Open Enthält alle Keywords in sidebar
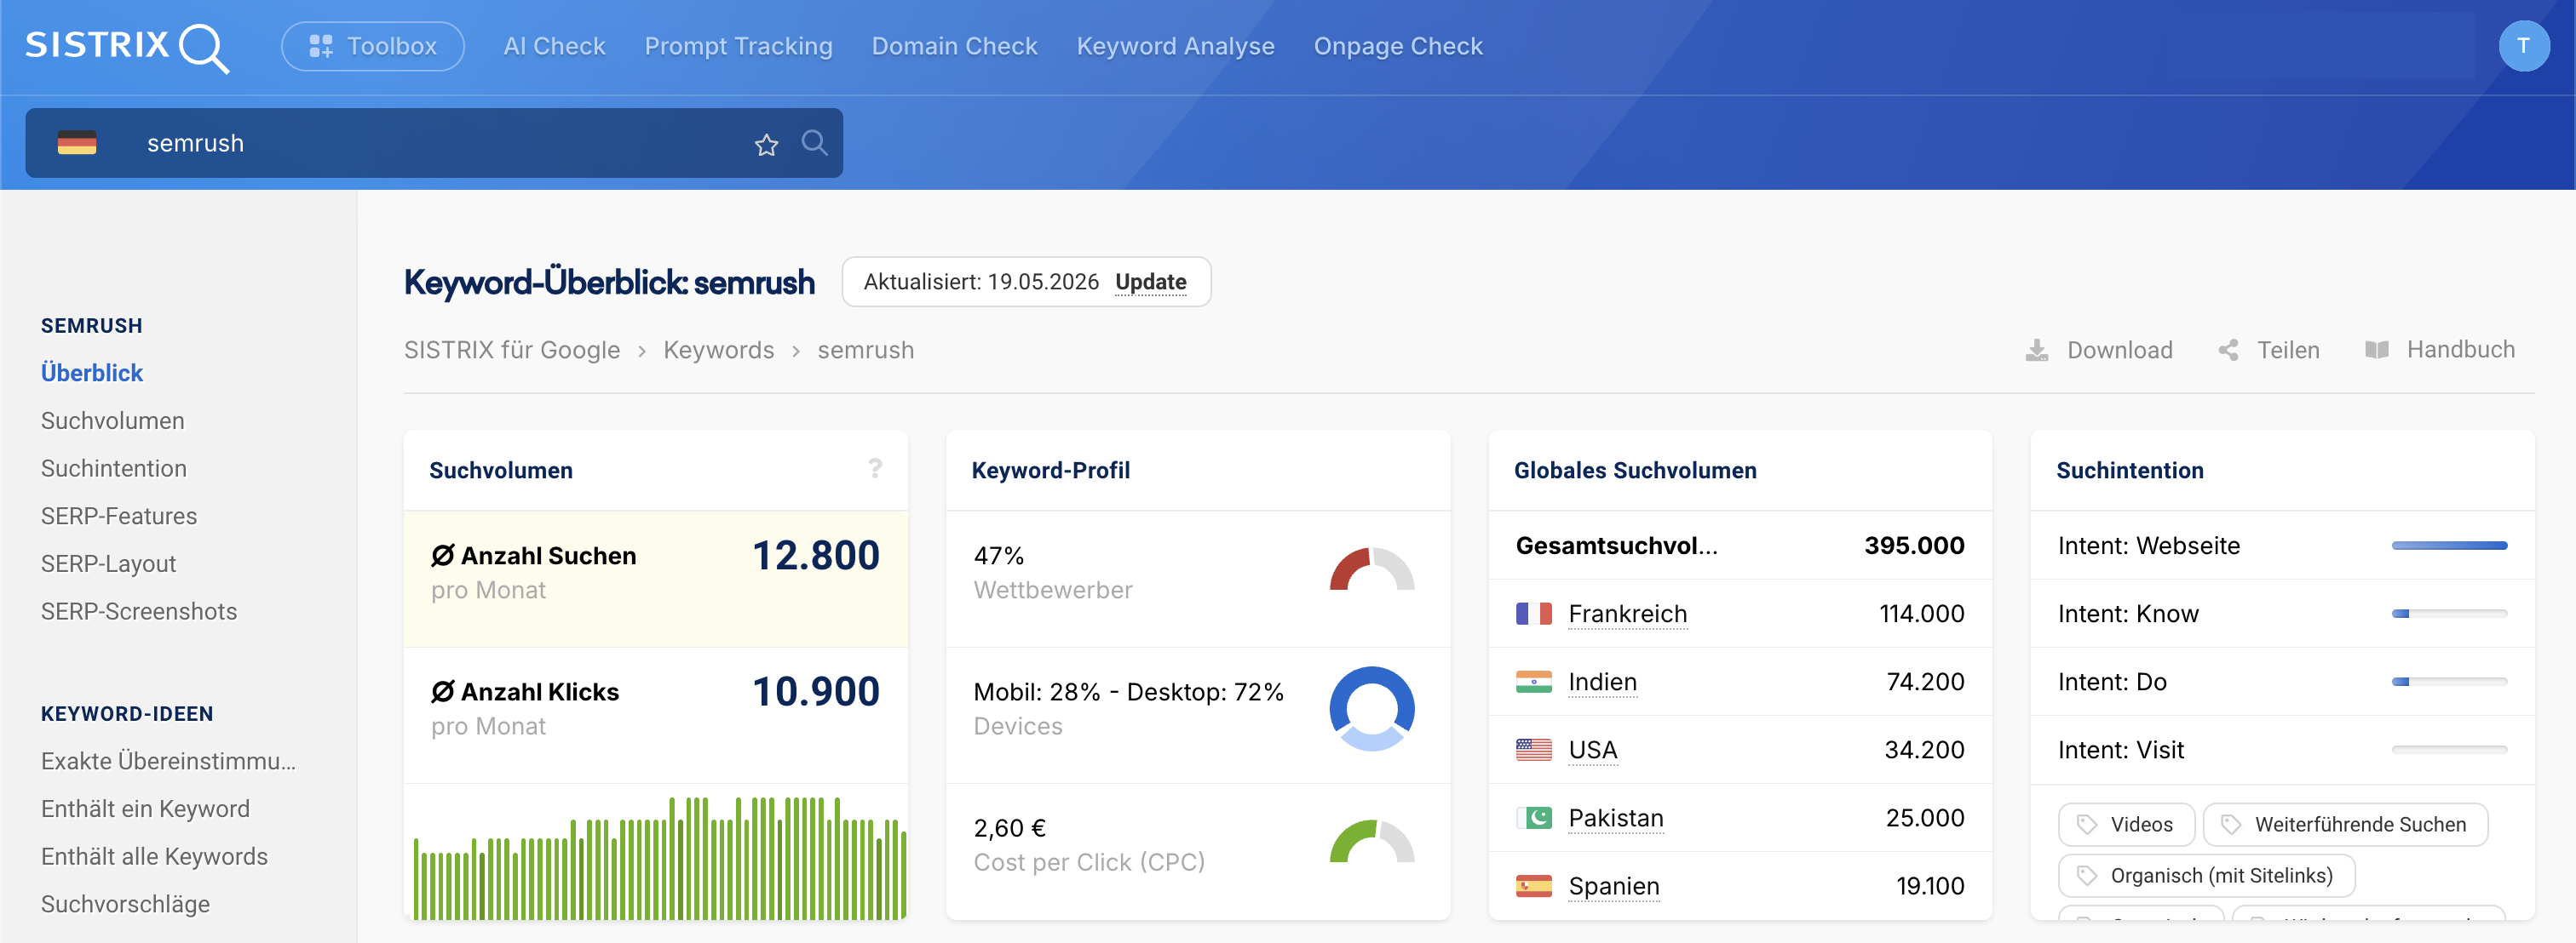Viewport: 2576px width, 943px height. click(x=154, y=857)
